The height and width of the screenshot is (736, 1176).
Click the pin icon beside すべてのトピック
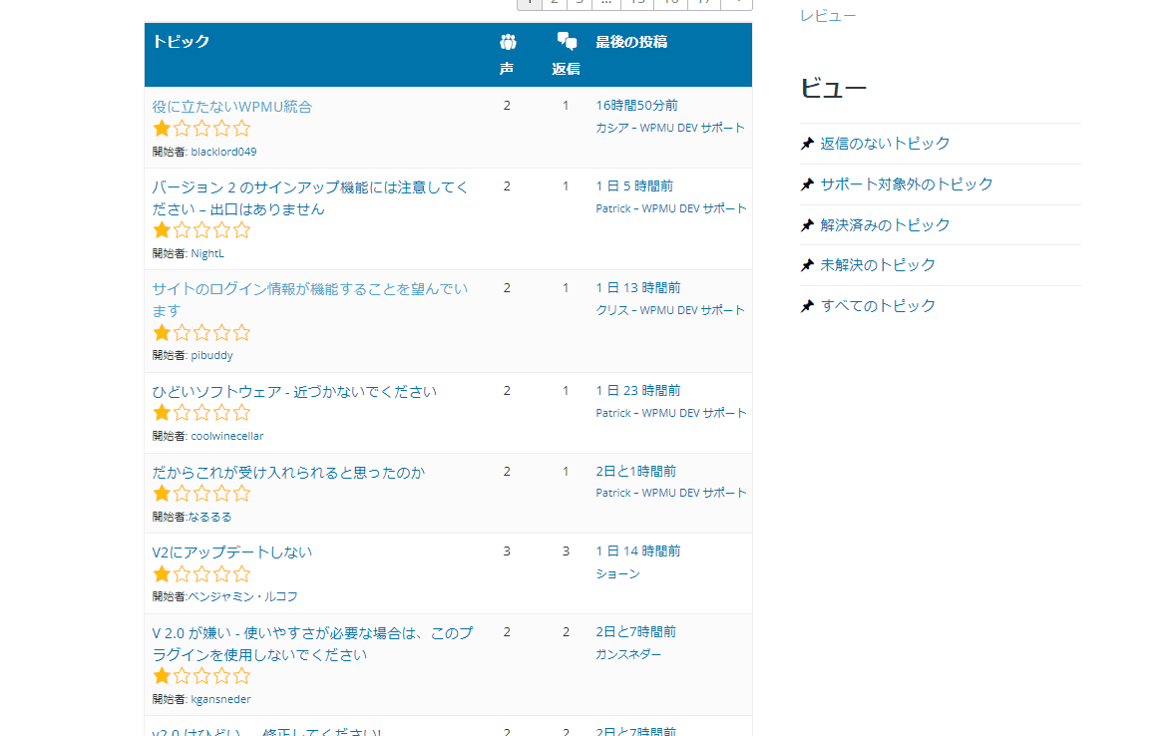[x=807, y=306]
